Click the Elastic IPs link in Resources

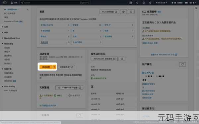[x=107, y=25]
